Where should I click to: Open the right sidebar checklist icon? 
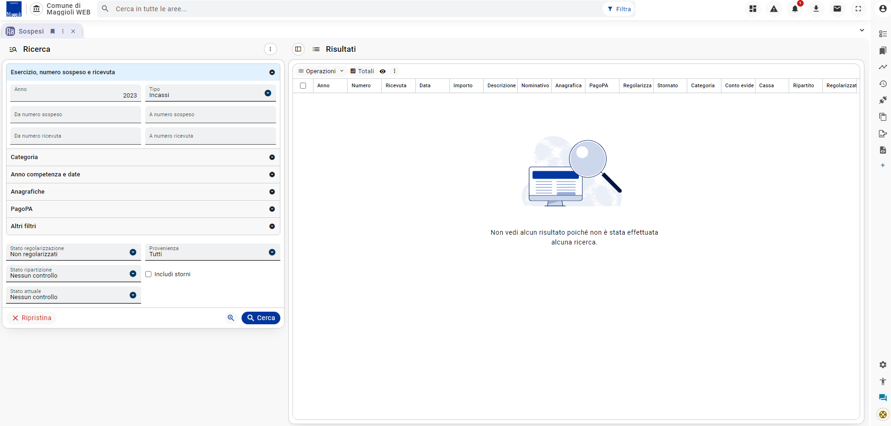click(x=883, y=34)
